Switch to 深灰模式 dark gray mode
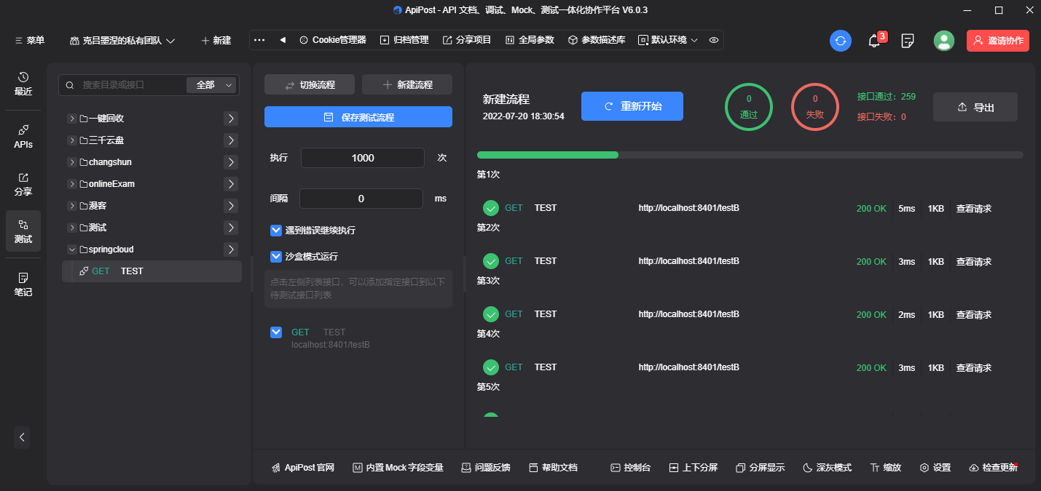The width and height of the screenshot is (1041, 491). tap(827, 468)
